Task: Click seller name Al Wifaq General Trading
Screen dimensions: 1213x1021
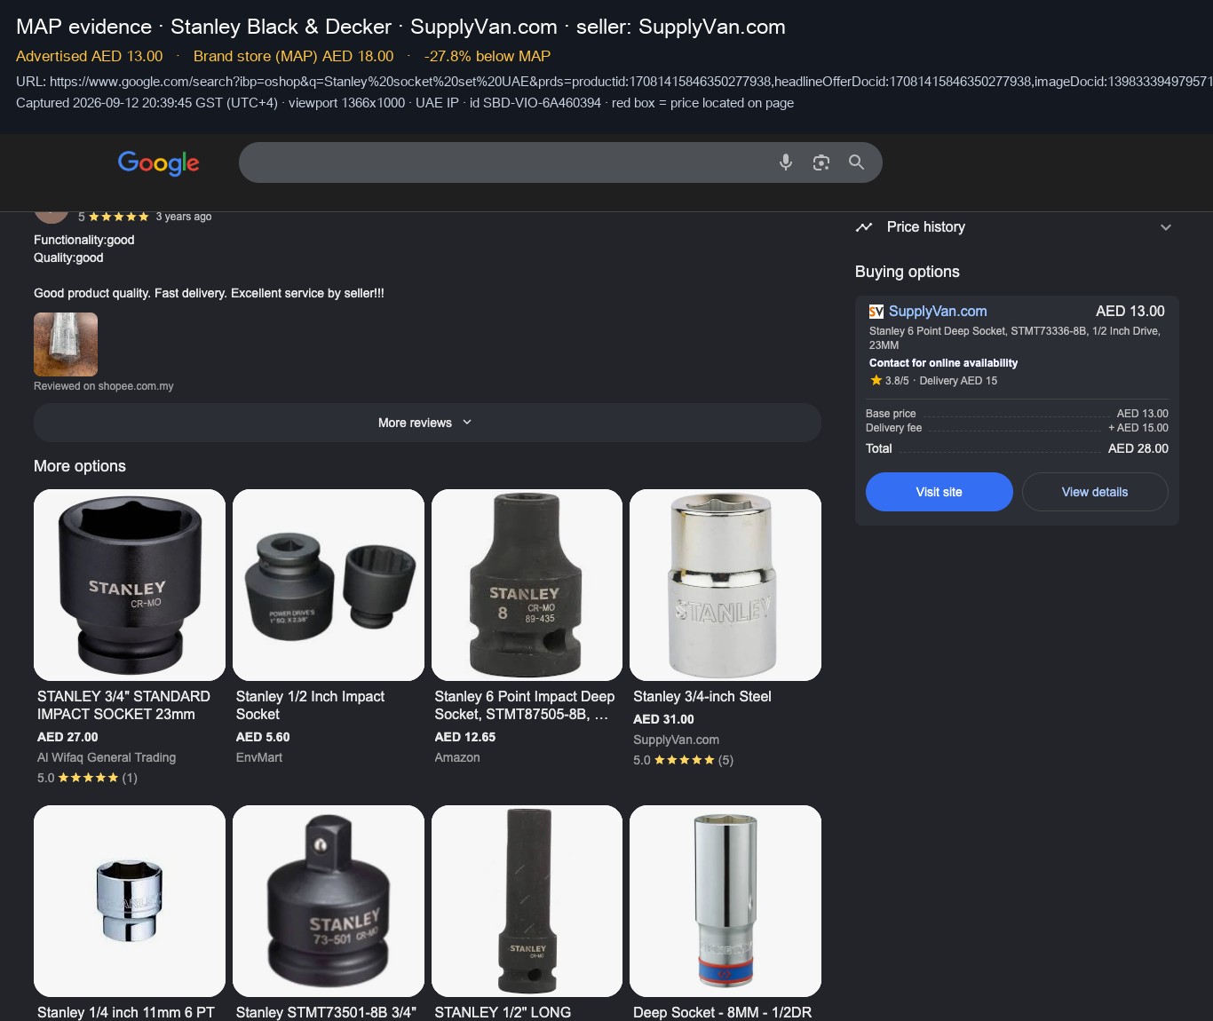Action: coord(107,757)
